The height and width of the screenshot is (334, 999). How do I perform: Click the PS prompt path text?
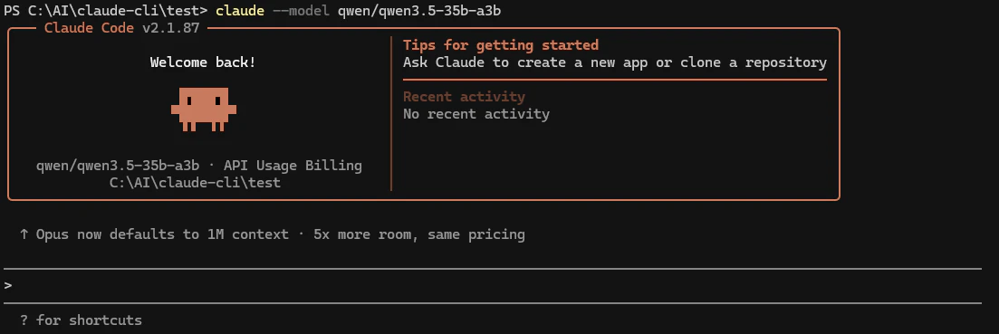pyautogui.click(x=105, y=11)
